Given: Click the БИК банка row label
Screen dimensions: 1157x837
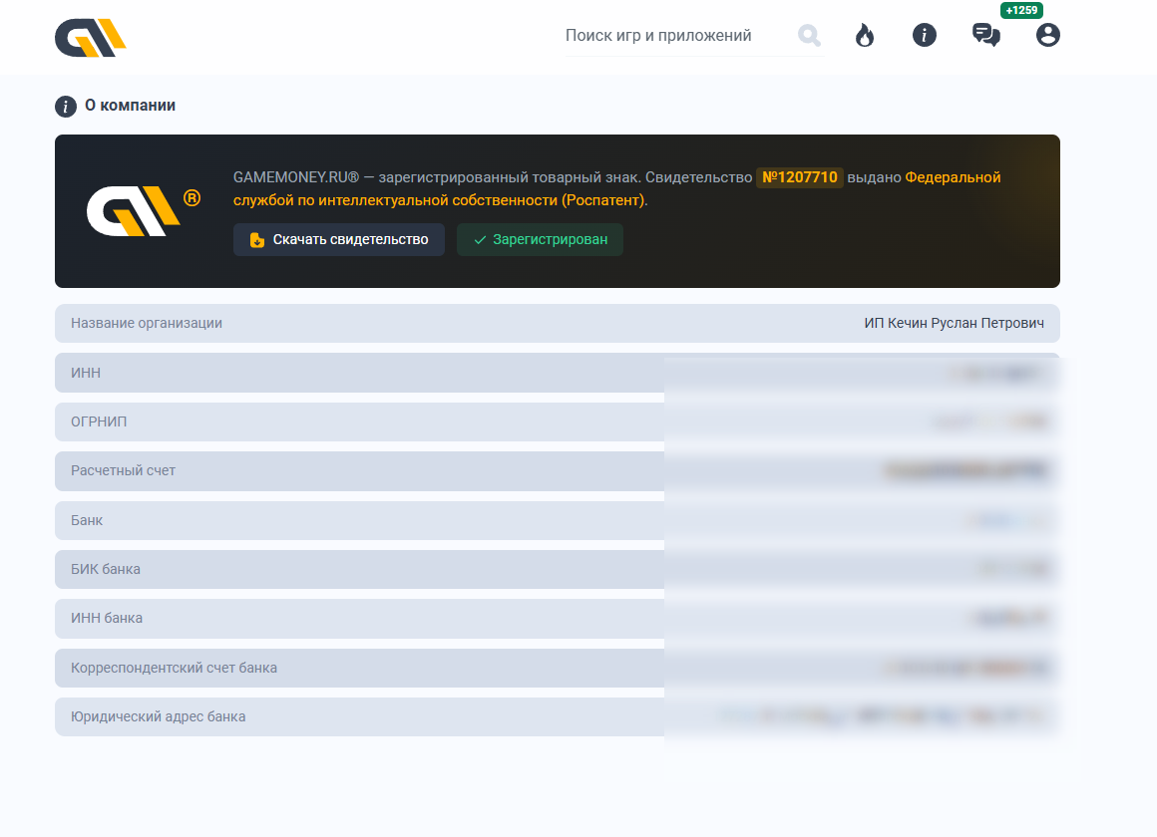Looking at the screenshot, I should point(106,569).
